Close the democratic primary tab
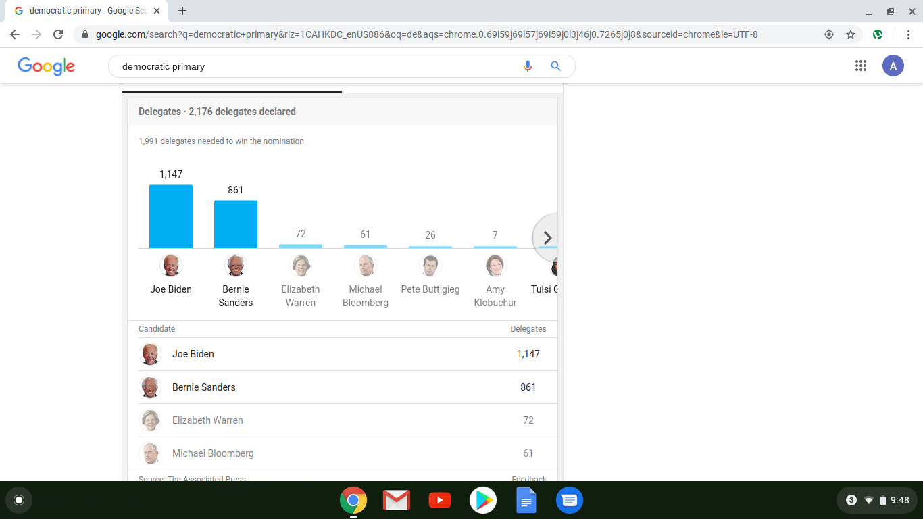This screenshot has width=923, height=519. 157,11
